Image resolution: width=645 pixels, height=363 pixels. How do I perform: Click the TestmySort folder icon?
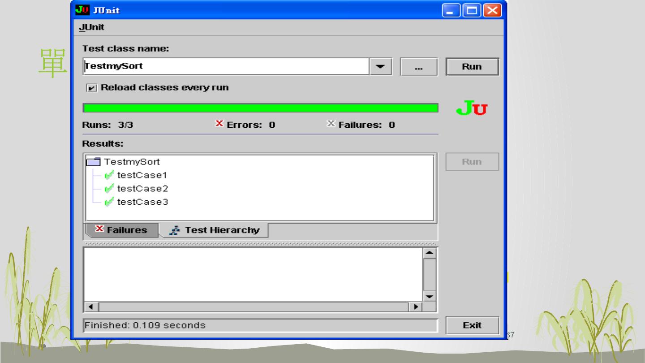[93, 162]
